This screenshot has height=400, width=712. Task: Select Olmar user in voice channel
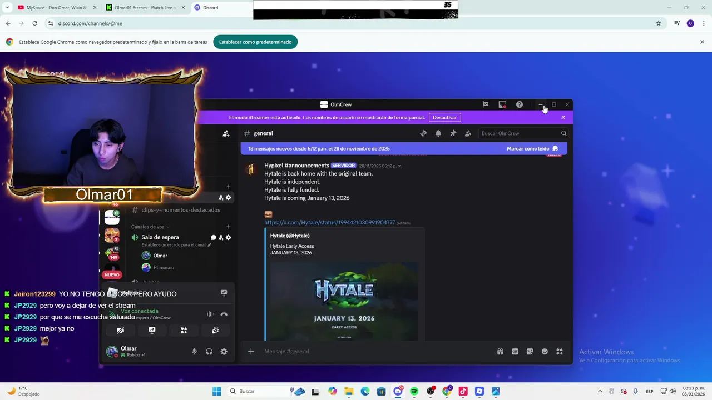pos(160,256)
